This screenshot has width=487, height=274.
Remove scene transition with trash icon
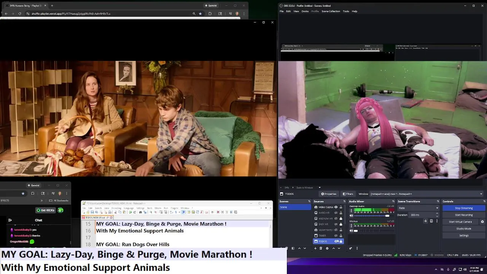pyautogui.click(x=431, y=221)
